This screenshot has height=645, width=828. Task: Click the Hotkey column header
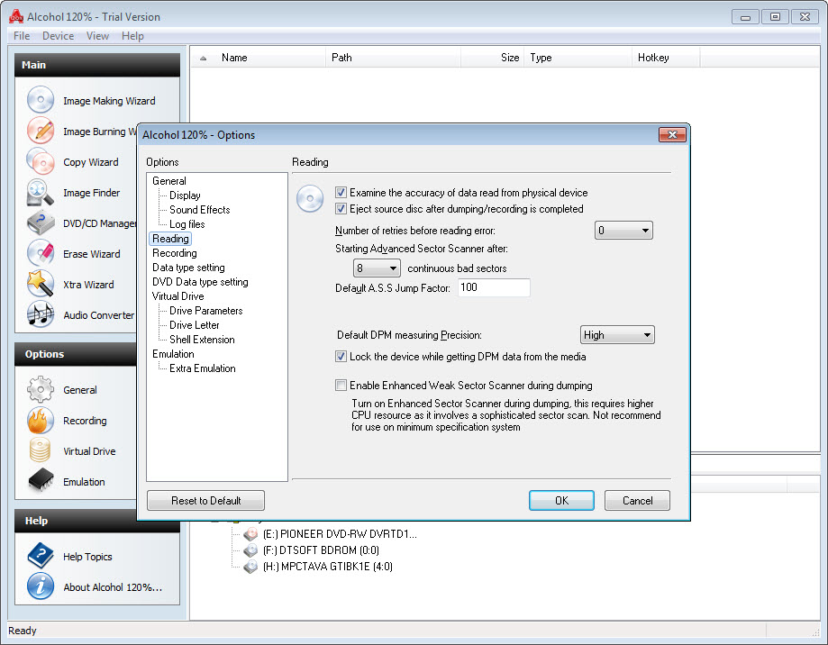(x=666, y=58)
